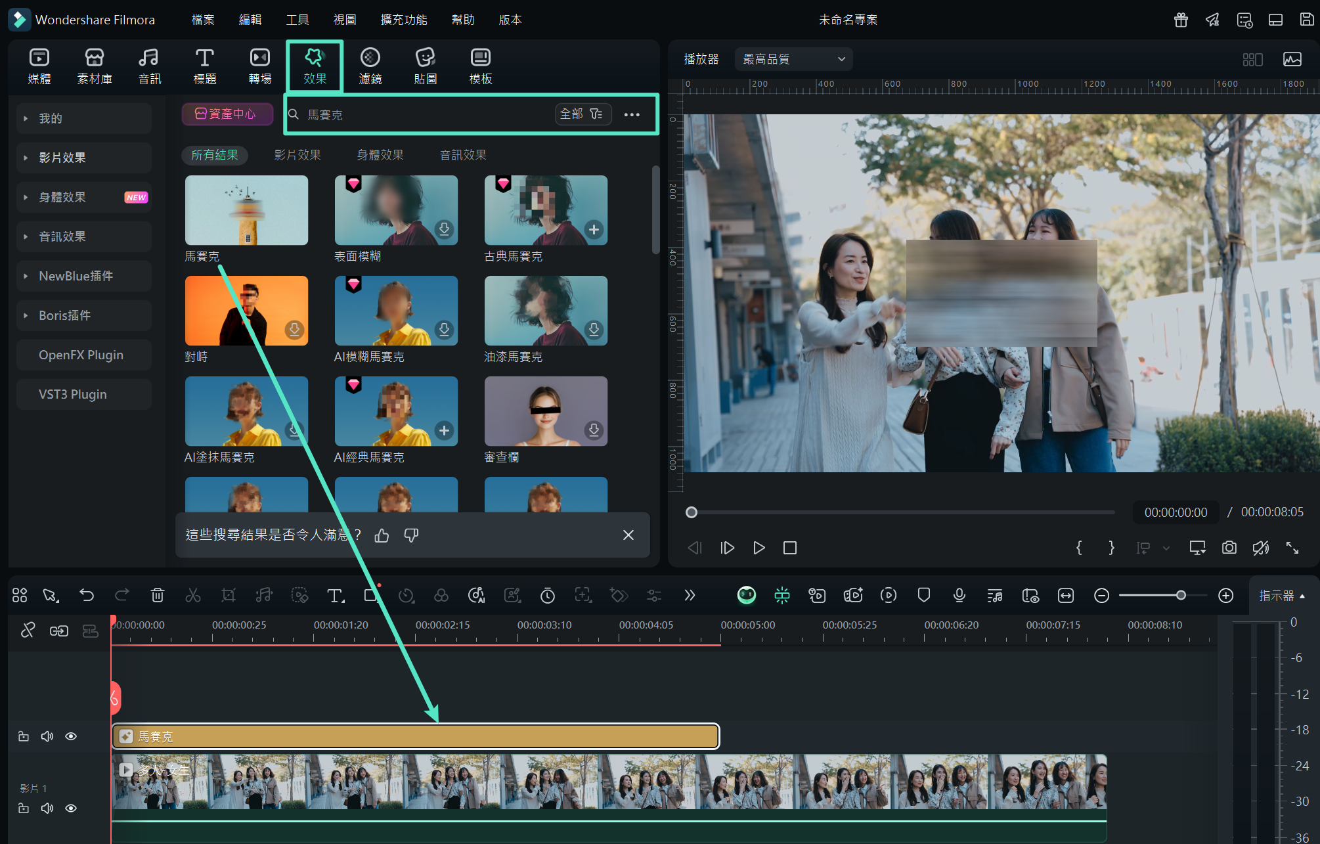Toggle lock on the 影片 1 track
This screenshot has width=1320, height=844.
(x=24, y=808)
